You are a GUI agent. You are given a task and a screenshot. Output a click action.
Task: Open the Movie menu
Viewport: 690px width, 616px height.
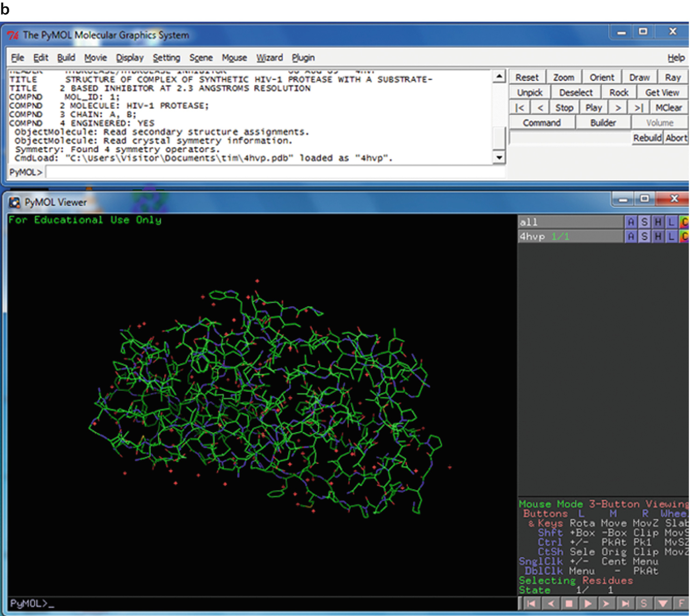click(x=96, y=58)
